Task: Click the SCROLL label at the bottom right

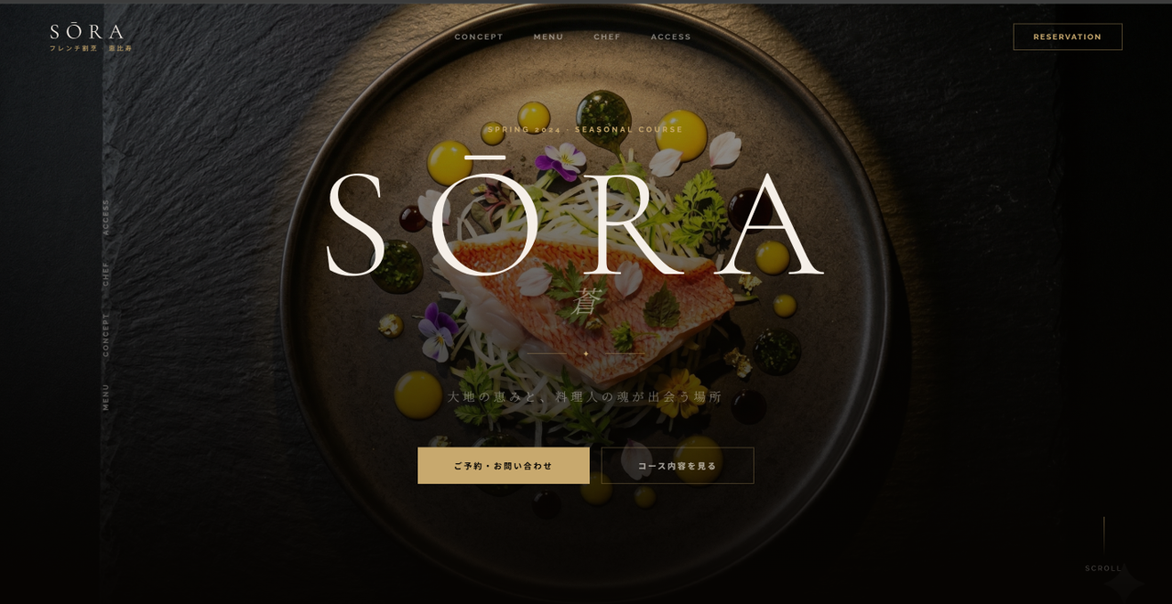Action: [x=1103, y=568]
